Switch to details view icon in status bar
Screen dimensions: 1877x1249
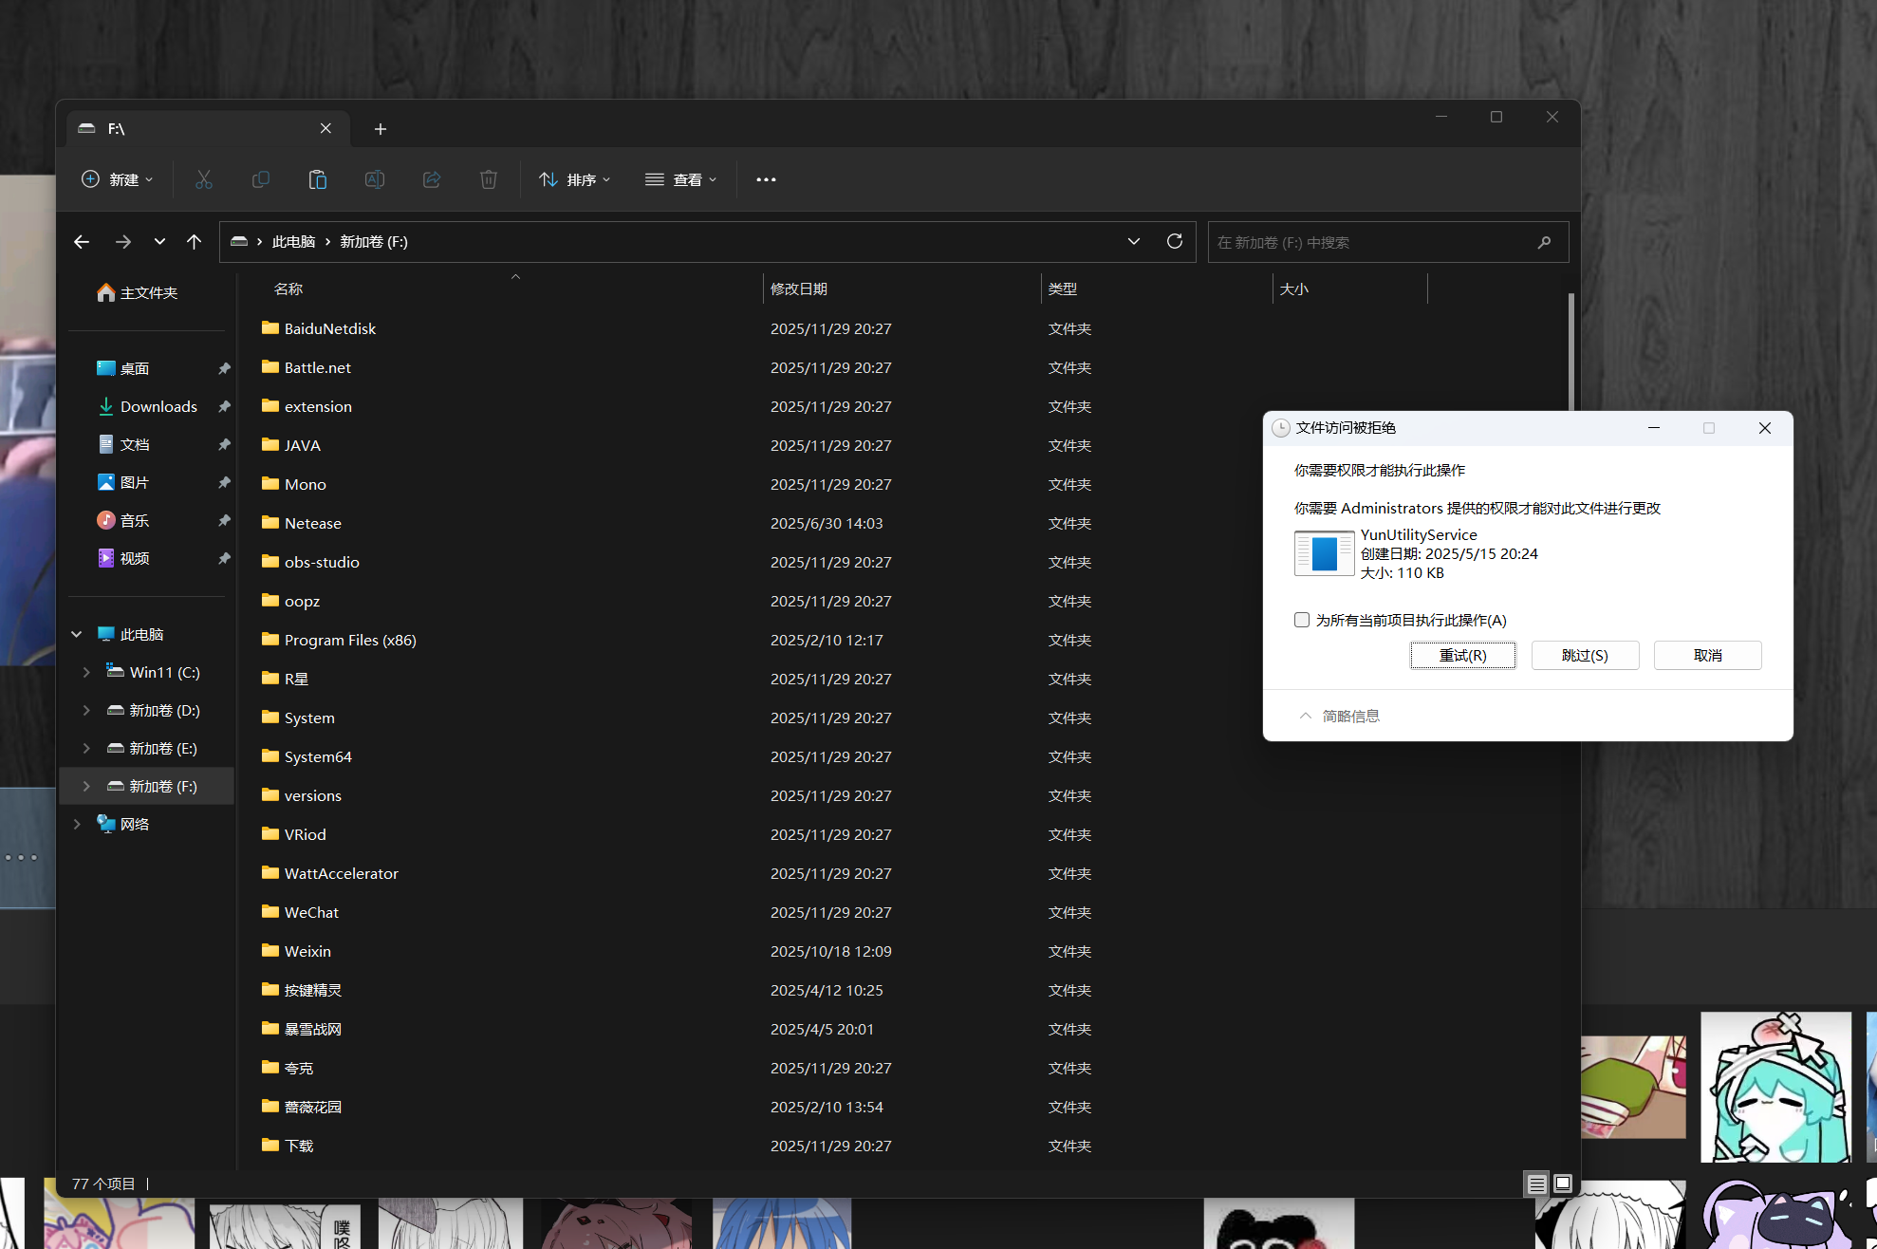tap(1536, 1184)
